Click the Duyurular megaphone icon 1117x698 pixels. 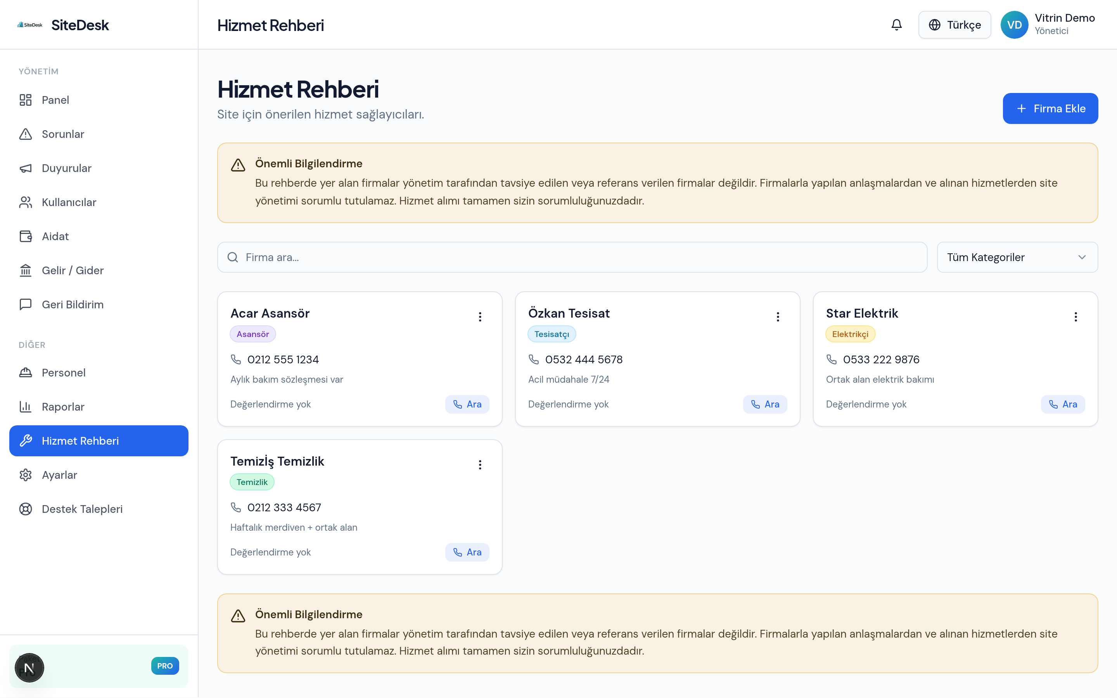click(x=26, y=168)
